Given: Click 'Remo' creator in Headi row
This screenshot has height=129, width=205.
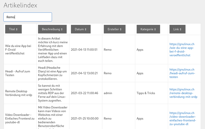Looking at the screenshot, I should tap(108, 73).
